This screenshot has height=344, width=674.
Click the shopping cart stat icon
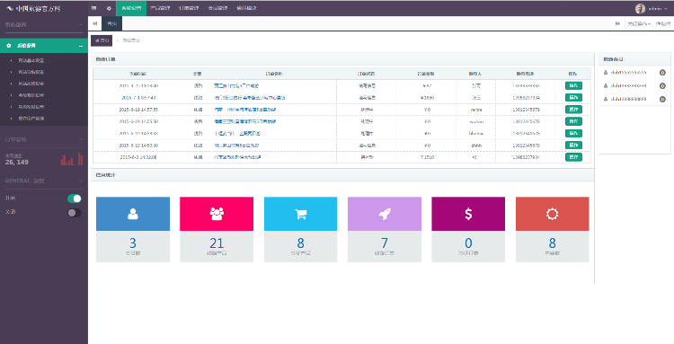click(x=300, y=214)
